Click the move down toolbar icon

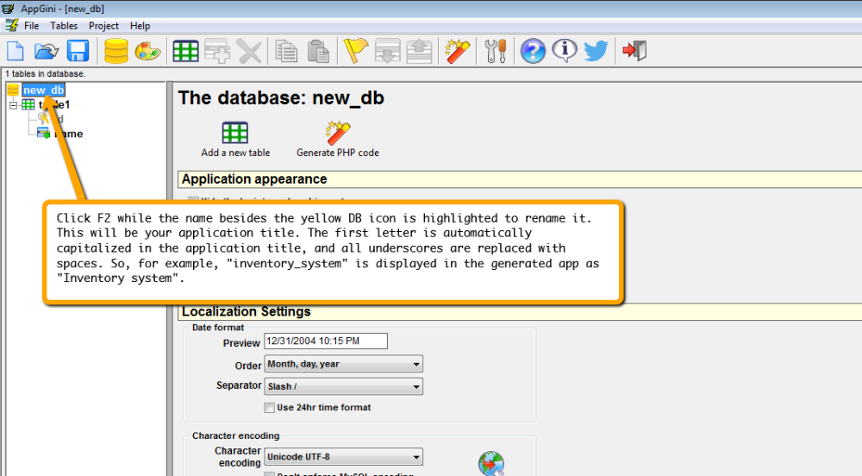388,51
